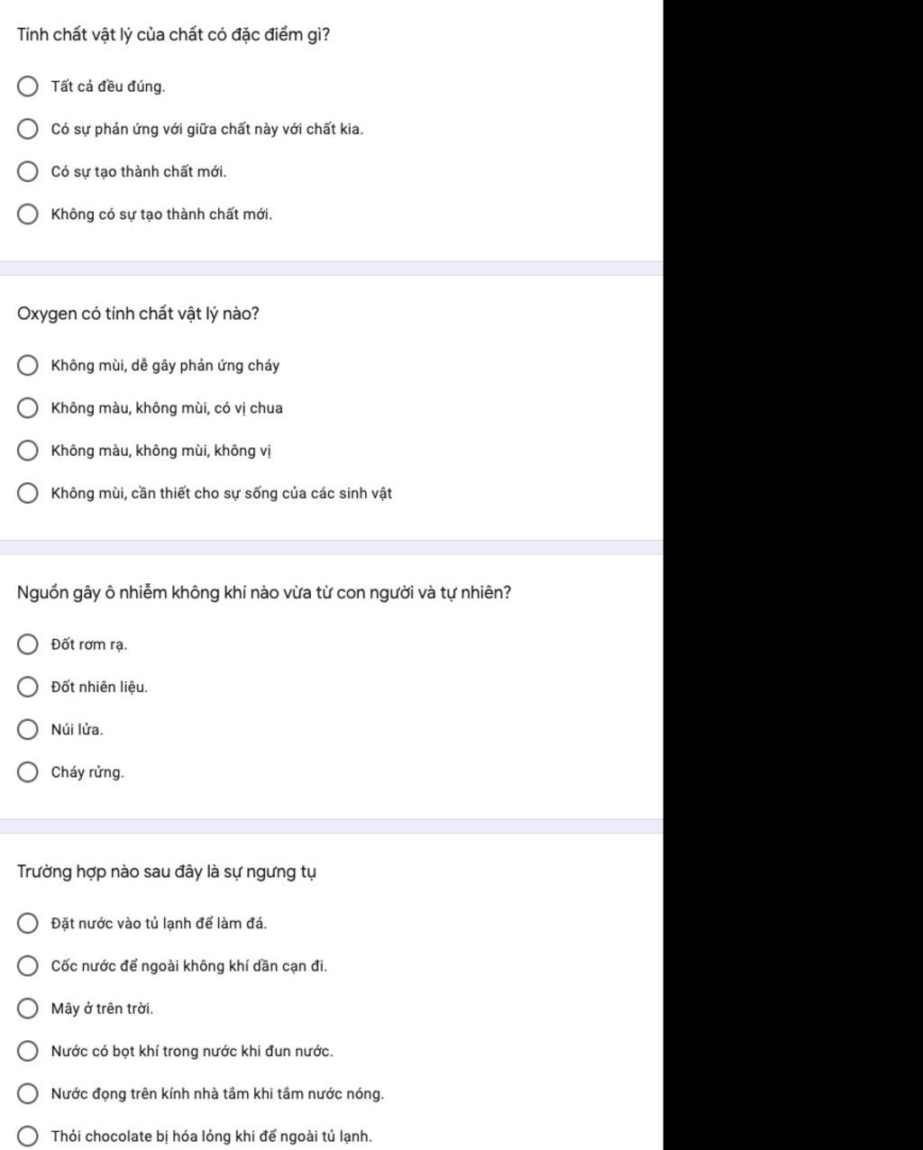Select "Không có sự tạo thành chất mới."

pyautogui.click(x=28, y=214)
